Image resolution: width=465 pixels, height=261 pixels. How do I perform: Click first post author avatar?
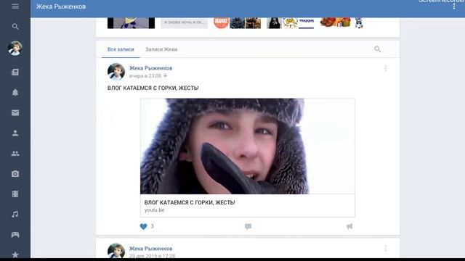click(x=116, y=72)
